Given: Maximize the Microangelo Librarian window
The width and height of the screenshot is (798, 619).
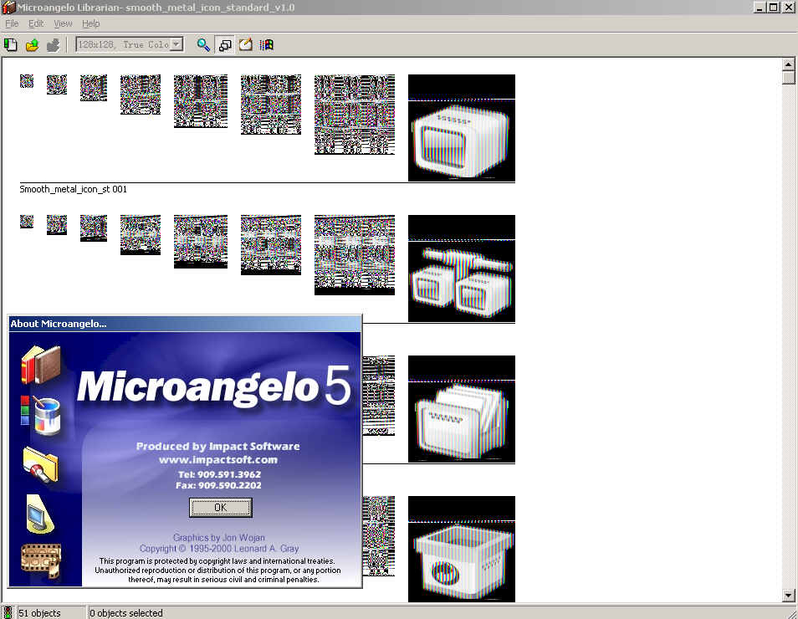Looking at the screenshot, I should click(x=773, y=8).
